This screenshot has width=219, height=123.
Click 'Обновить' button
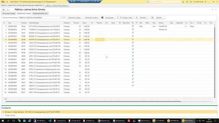tap(142, 17)
